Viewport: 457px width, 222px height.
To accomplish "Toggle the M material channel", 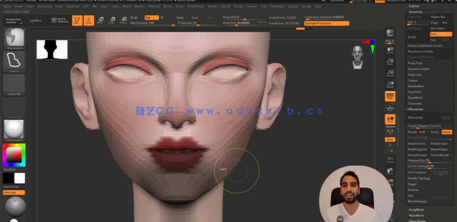I will click(x=162, y=17).
